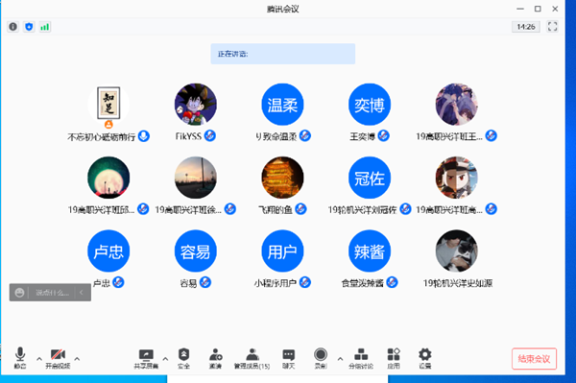Viewport: 576px width, 383px height.
Task: Click muted mic icon beside 19高职兴洋班王
Action: click(x=492, y=136)
